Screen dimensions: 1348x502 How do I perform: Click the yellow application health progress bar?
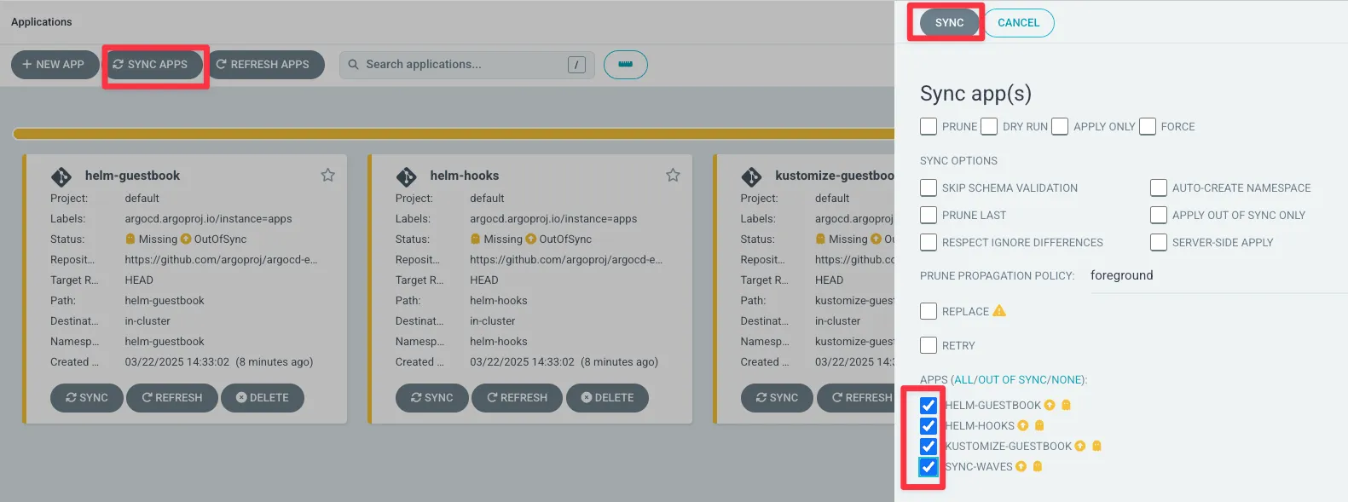tap(454, 134)
